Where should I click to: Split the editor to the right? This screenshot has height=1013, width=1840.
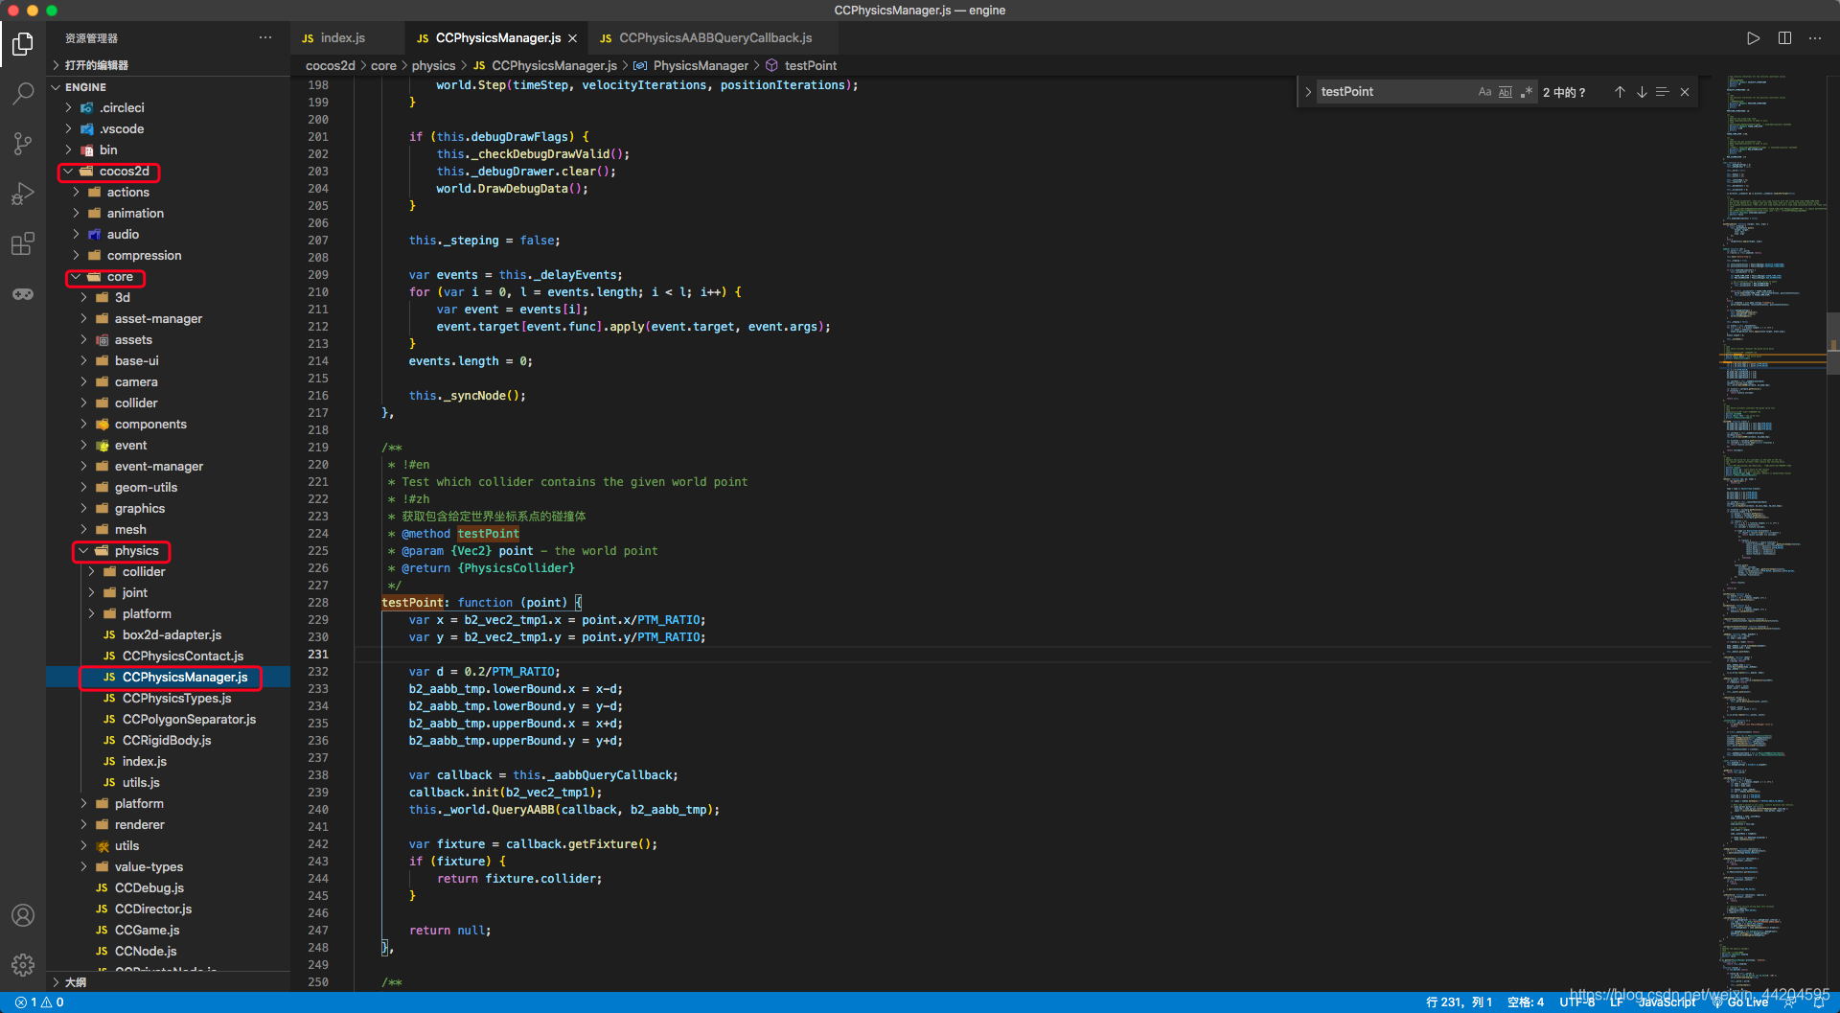click(x=1784, y=38)
